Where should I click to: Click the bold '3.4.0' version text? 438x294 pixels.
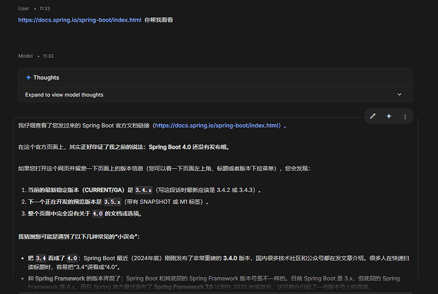(x=230, y=258)
